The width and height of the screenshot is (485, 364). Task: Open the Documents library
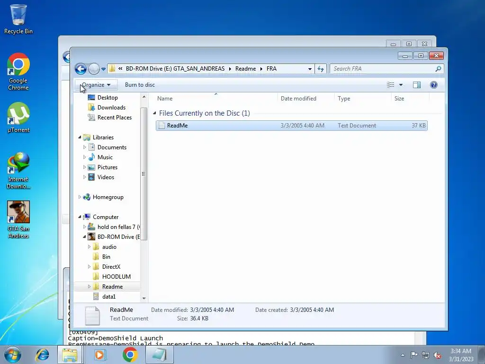tap(112, 147)
